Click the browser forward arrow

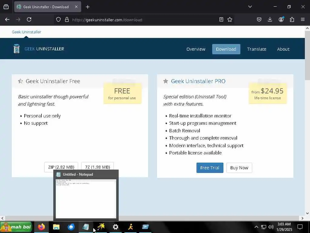click(x=18, y=19)
